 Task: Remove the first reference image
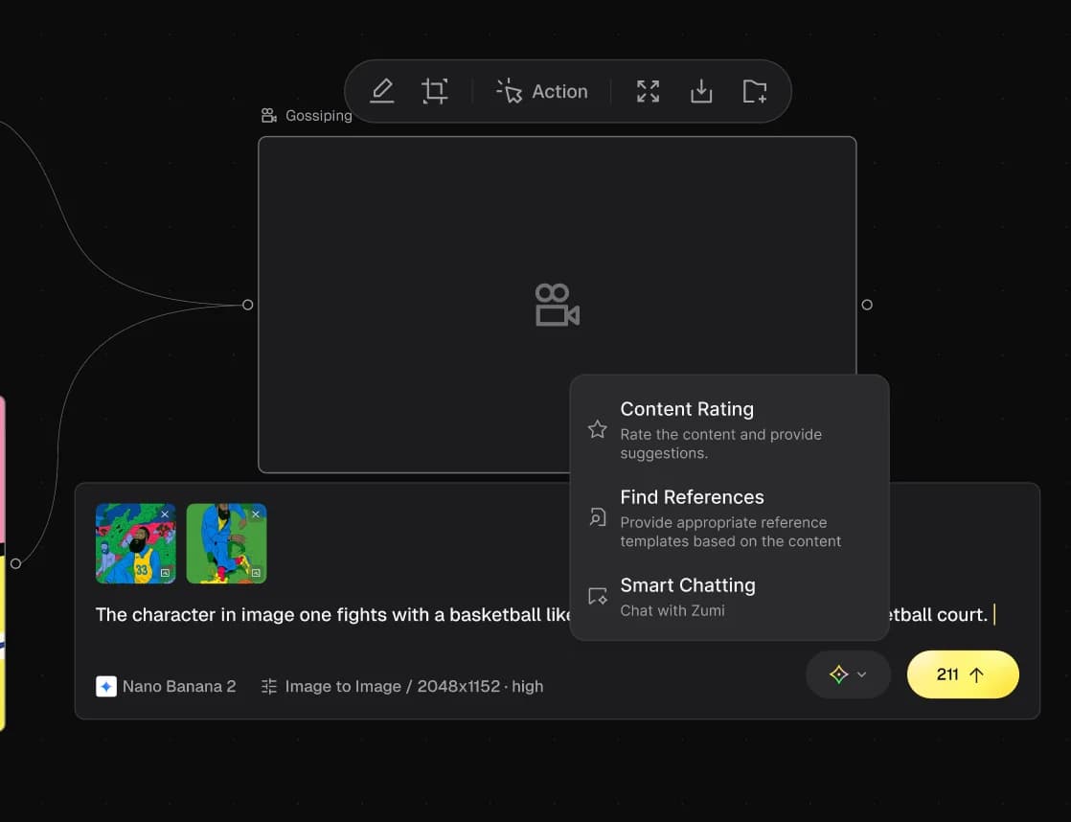tap(165, 514)
